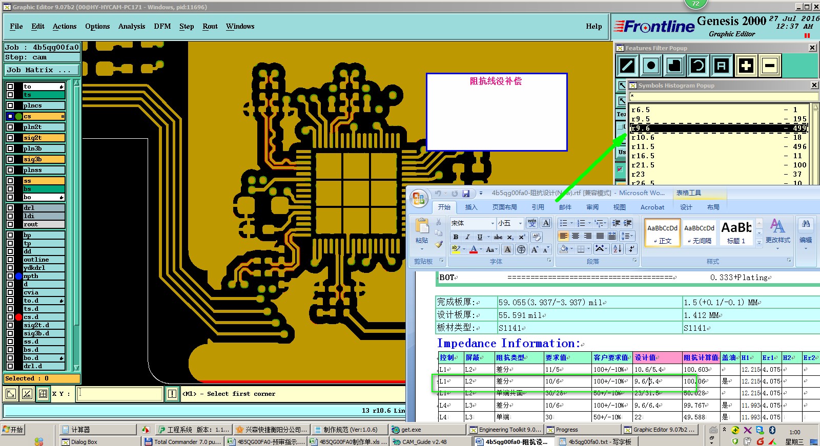
Task: Open the highlight color dropdown arrow
Action: (464, 249)
